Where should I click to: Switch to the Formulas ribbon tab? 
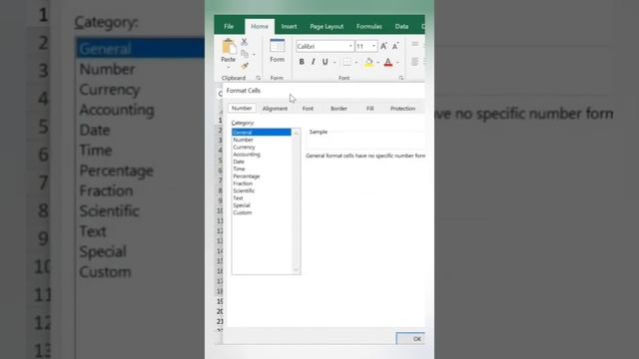click(369, 27)
